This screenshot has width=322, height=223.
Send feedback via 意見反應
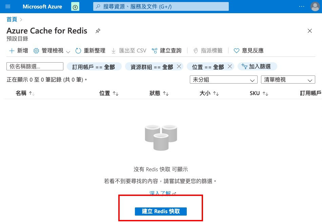249,51
